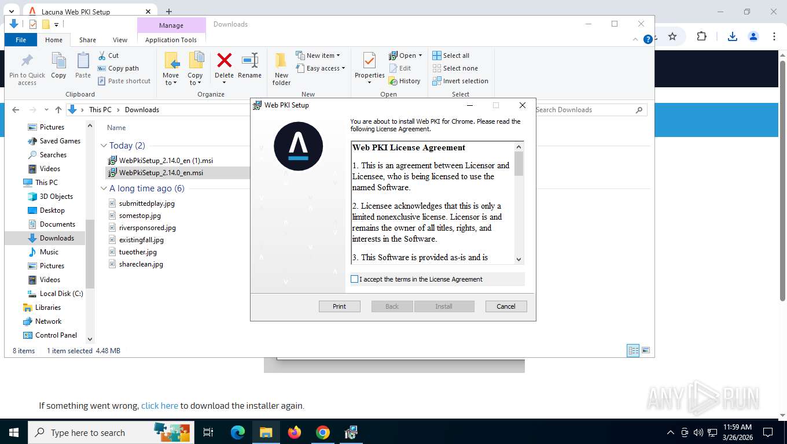Click Paste shortcut command
Image resolution: width=787 pixels, height=444 pixels.
pos(124,81)
